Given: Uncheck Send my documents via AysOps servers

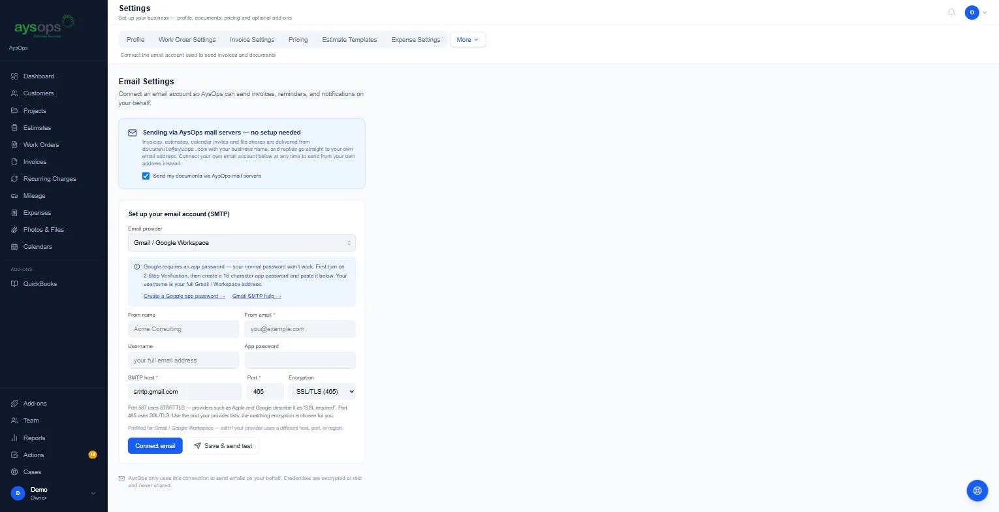Looking at the screenshot, I should click(146, 176).
